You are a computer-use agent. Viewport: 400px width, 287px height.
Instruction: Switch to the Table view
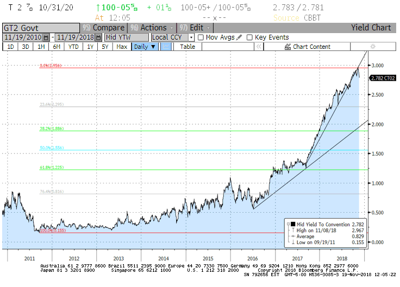tap(187, 47)
